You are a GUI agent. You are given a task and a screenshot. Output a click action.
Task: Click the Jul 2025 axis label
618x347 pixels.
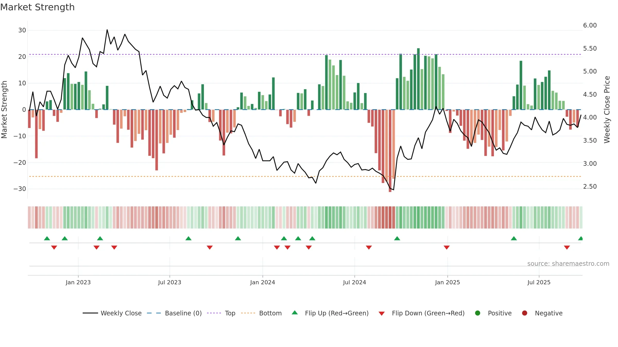539,282
